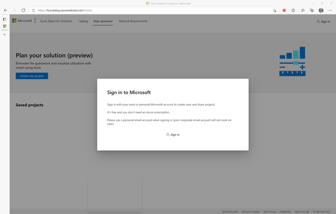Open Azure Stack HCI Solutions home link
336x214 pixels.
(56, 21)
